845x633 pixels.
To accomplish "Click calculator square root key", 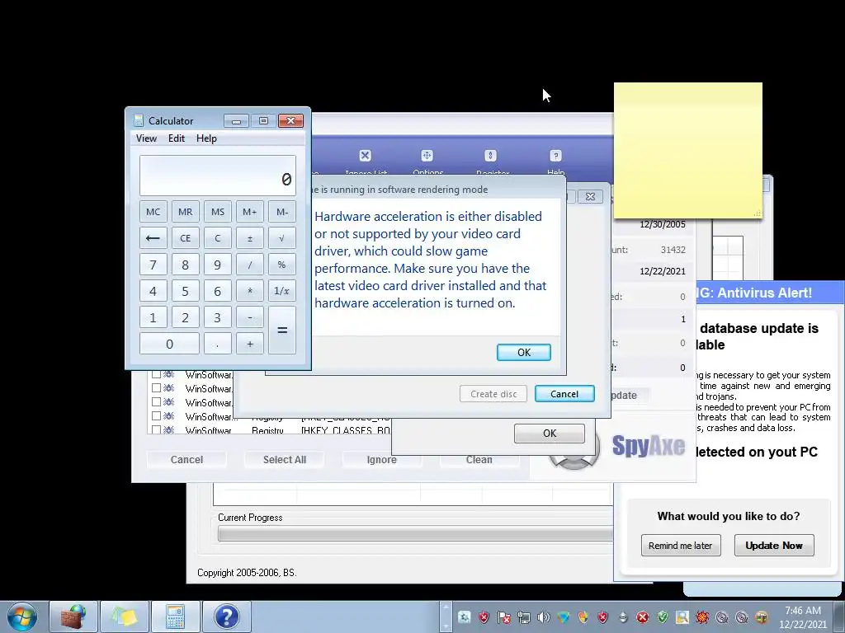I will pyautogui.click(x=282, y=238).
